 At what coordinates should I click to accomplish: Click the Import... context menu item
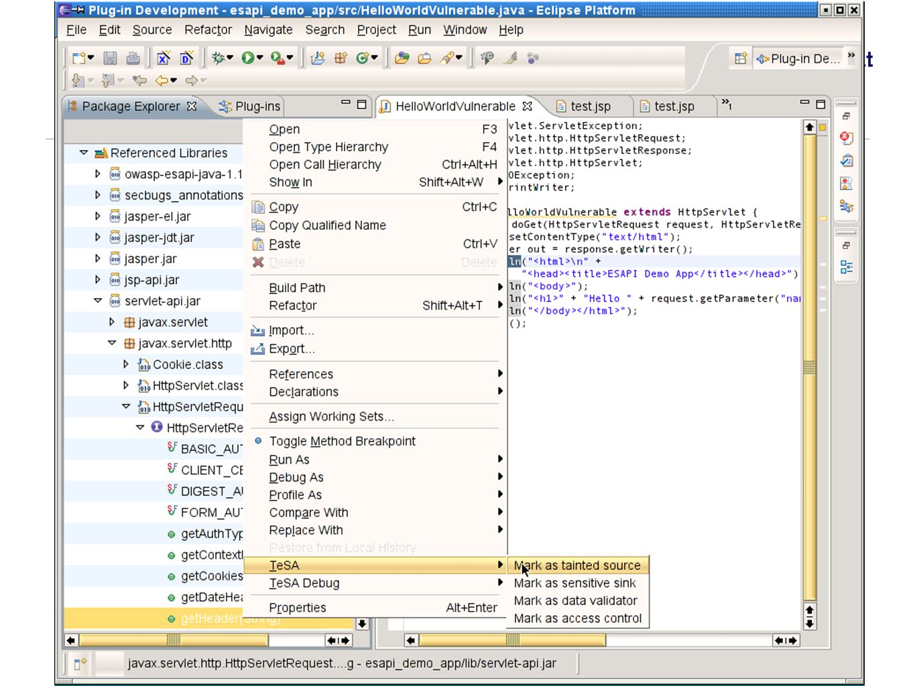click(x=374, y=330)
